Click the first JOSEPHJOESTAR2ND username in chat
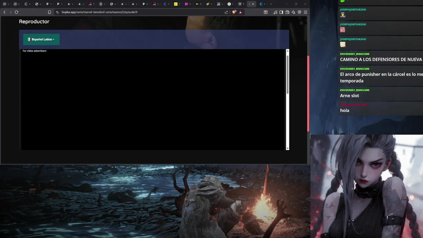Screen dimensions: 423x238 click(x=353, y=10)
